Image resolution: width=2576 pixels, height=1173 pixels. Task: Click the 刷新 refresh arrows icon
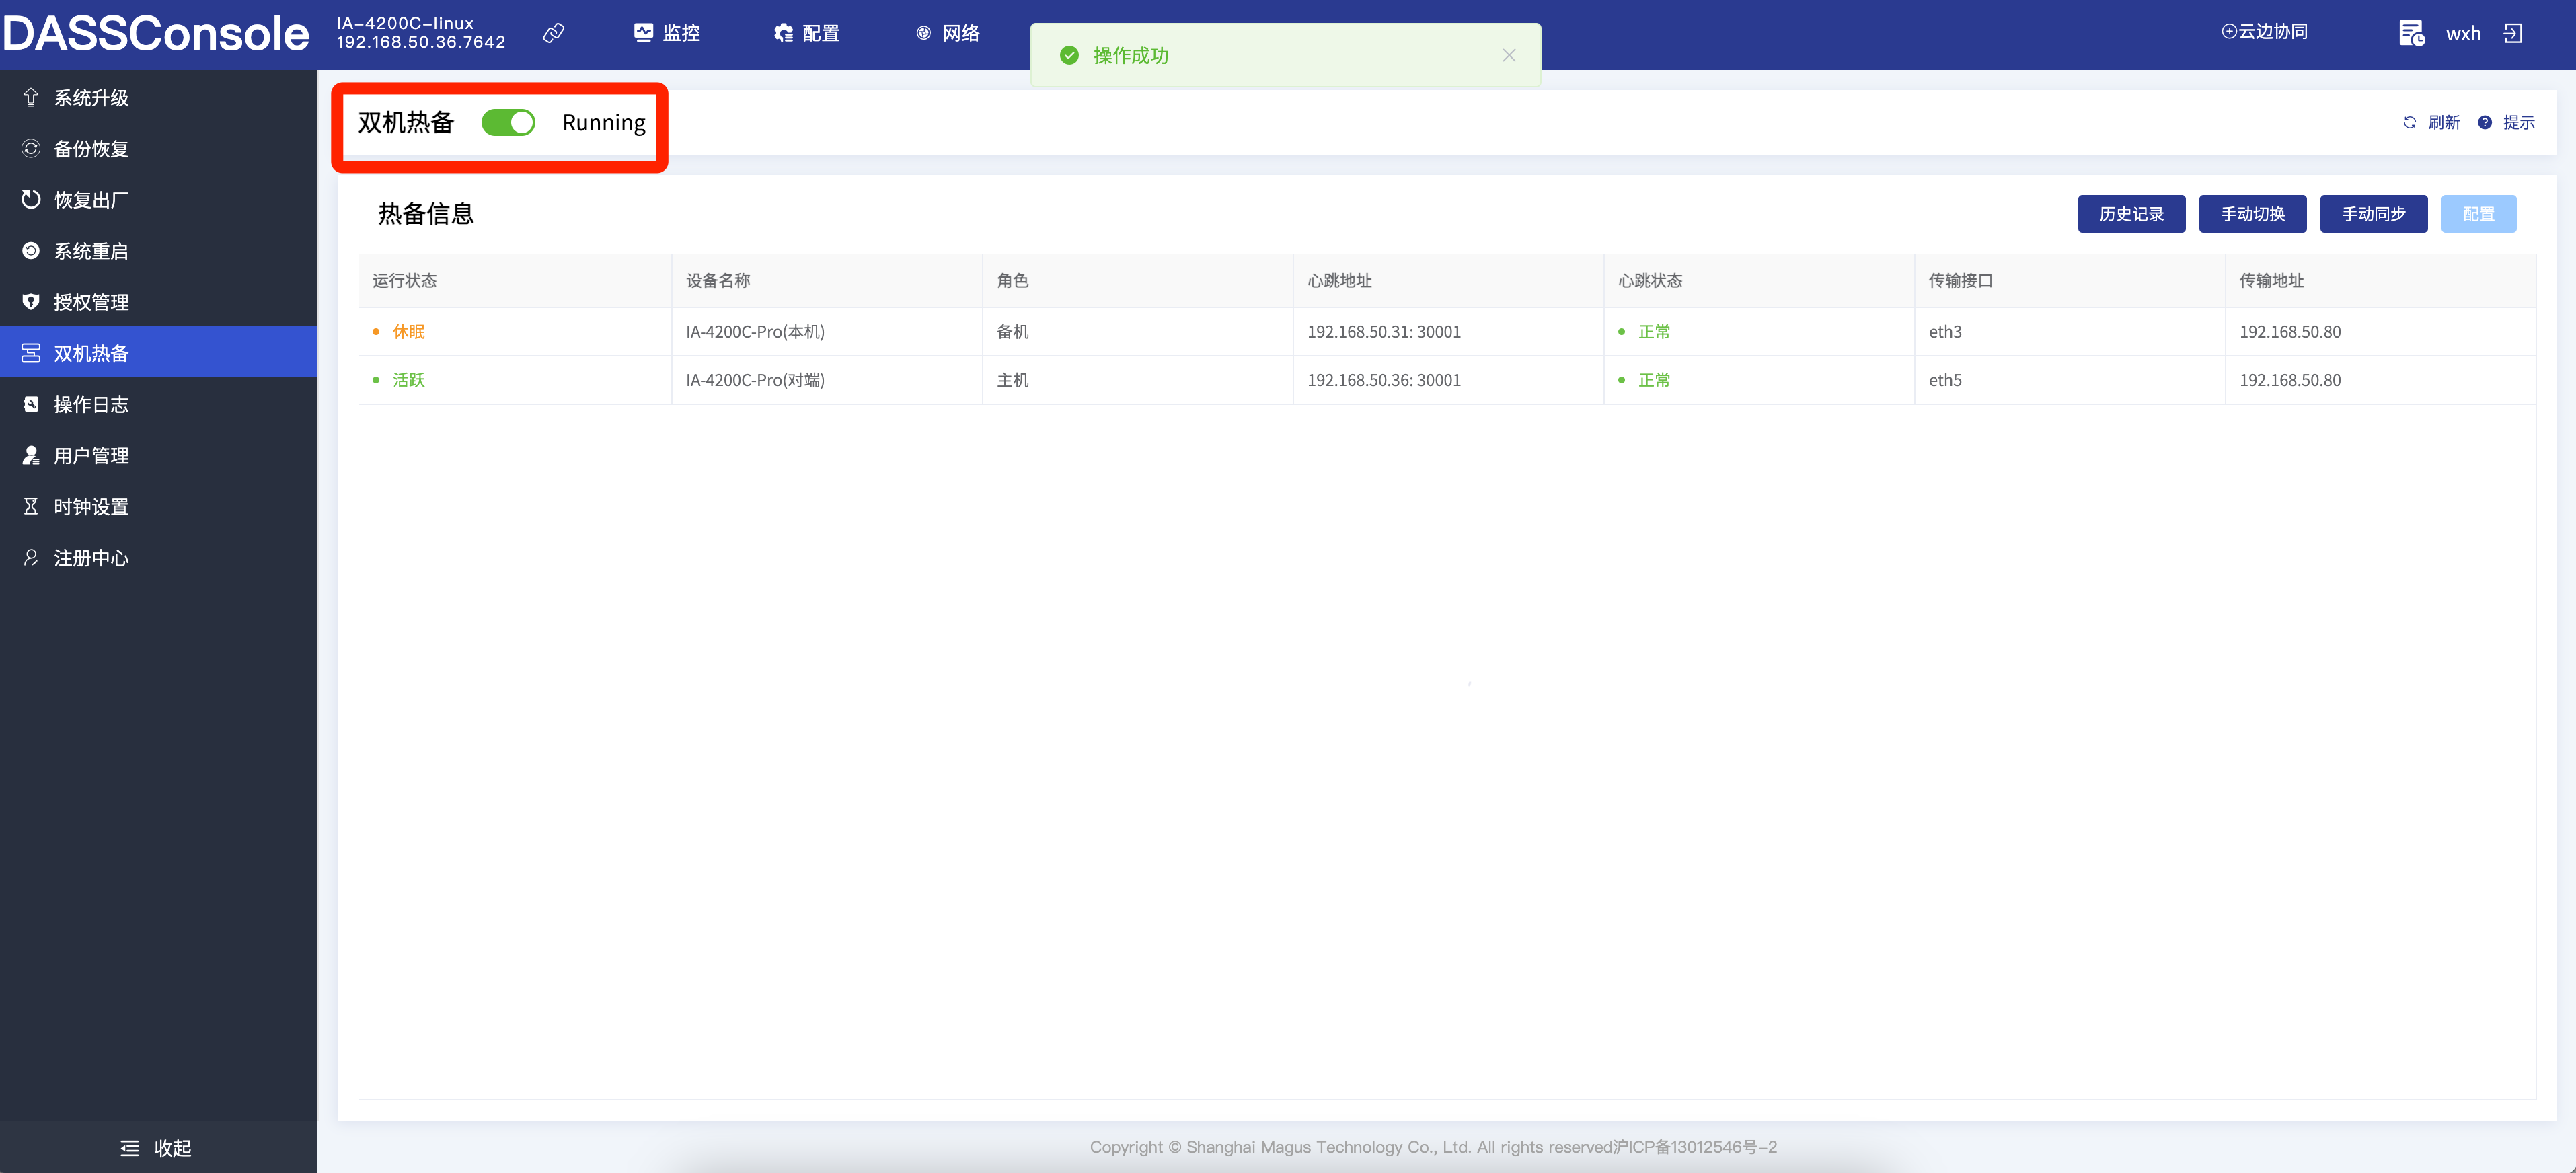(2410, 122)
